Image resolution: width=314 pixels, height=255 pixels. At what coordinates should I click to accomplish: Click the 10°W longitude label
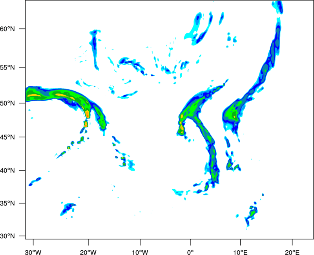140,252
